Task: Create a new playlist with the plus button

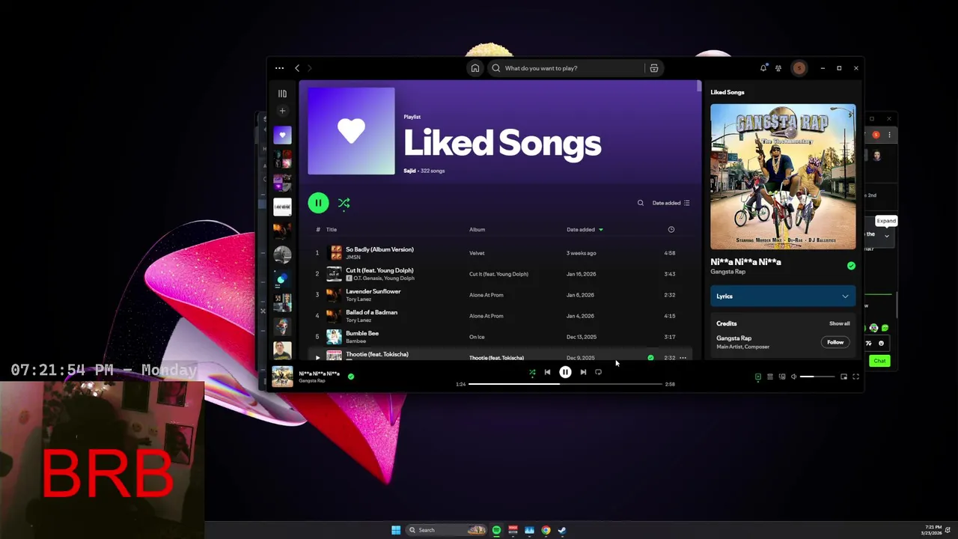Action: (282, 111)
